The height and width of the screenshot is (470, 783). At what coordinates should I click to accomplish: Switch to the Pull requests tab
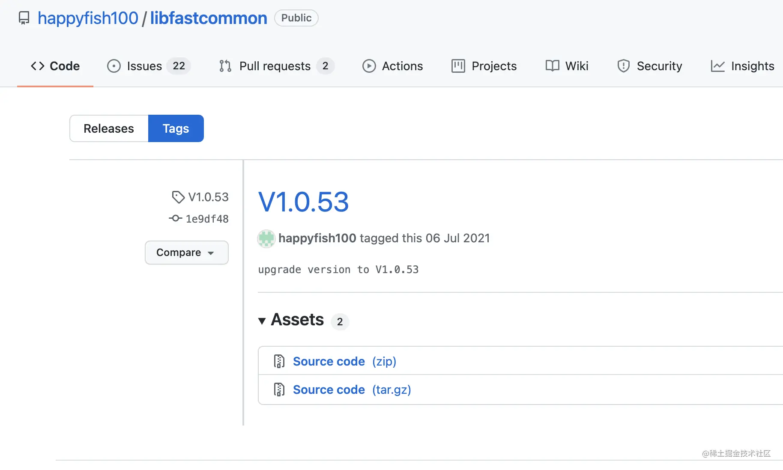tap(277, 66)
